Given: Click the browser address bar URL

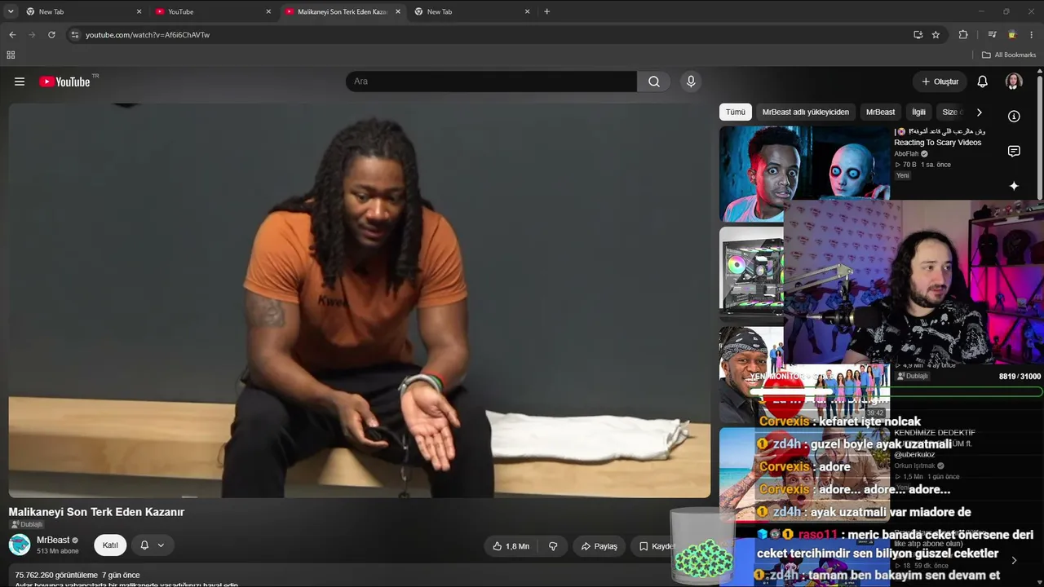Looking at the screenshot, I should [x=148, y=35].
